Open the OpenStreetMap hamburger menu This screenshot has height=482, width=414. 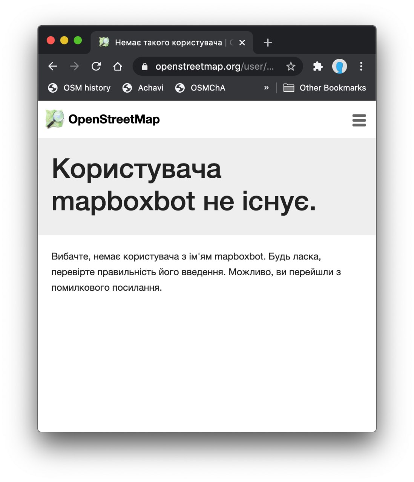click(x=359, y=120)
